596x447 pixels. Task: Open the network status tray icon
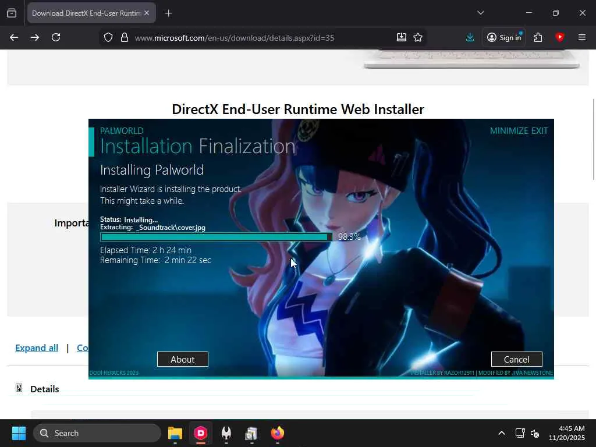520,433
